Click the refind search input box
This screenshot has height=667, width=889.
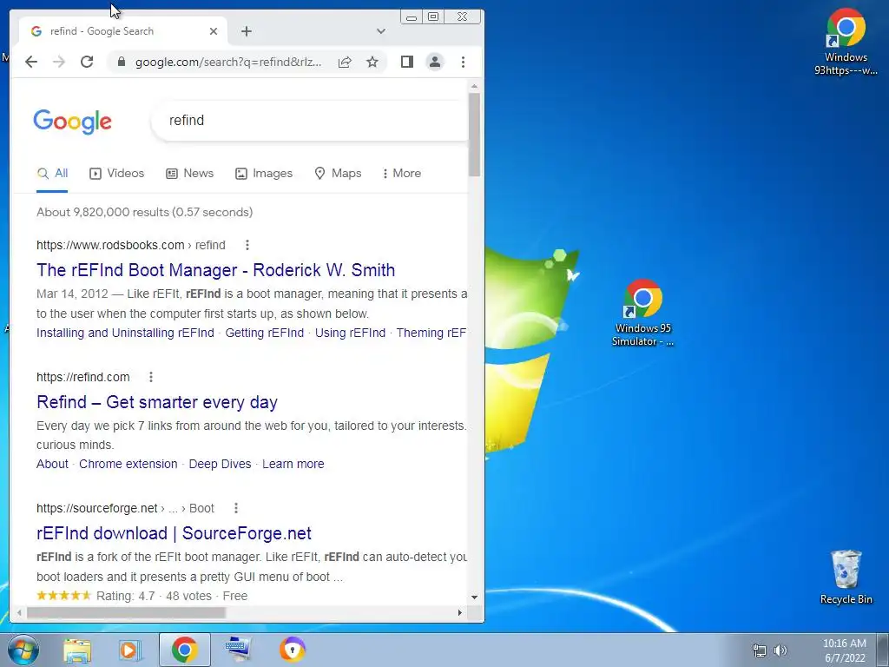[311, 120]
